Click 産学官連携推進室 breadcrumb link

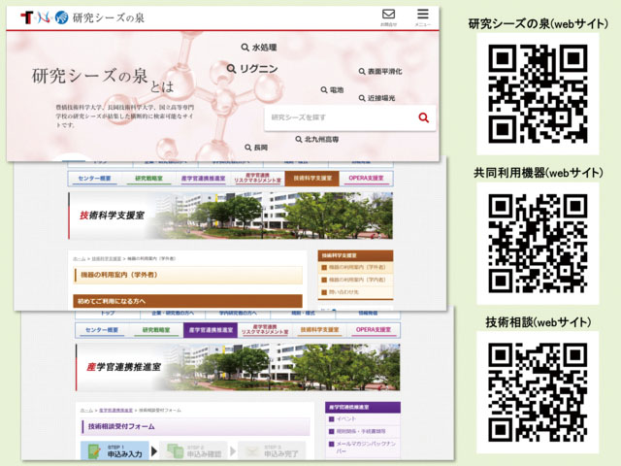[115, 411]
